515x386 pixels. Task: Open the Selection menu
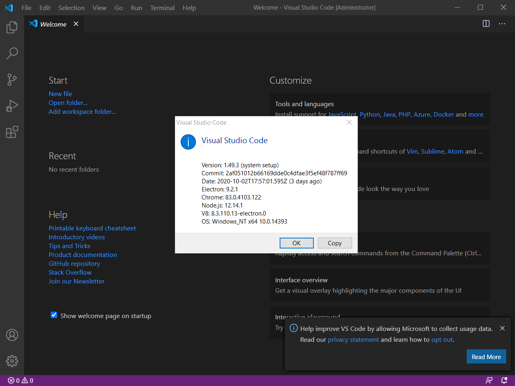[71, 8]
